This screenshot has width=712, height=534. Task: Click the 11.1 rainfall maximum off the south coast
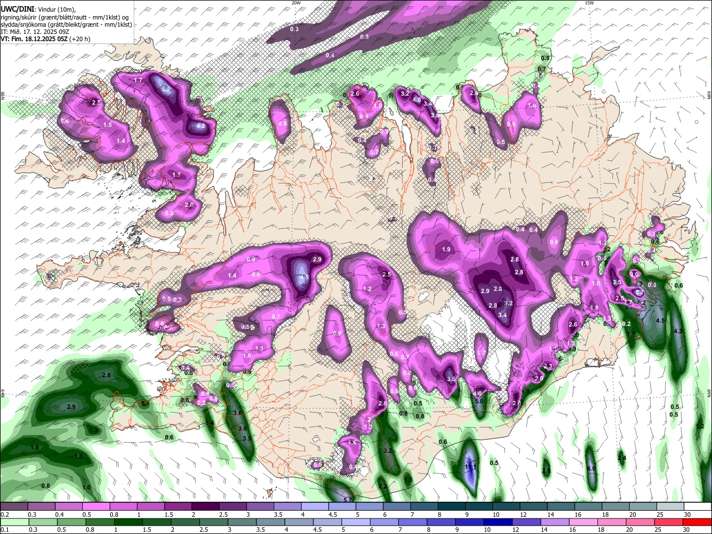pyautogui.click(x=470, y=467)
